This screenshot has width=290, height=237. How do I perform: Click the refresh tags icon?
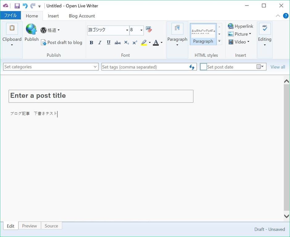(192, 67)
